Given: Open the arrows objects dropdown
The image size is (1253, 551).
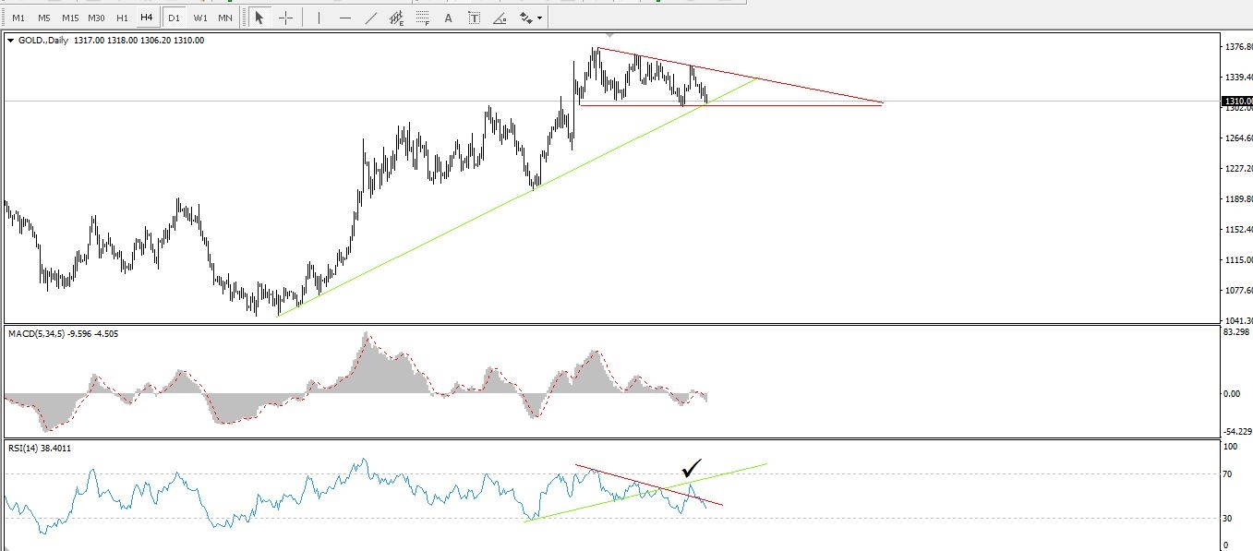Looking at the screenshot, I should coord(531,18).
